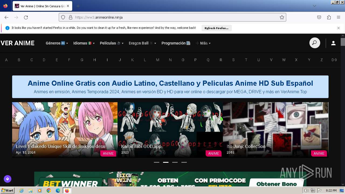Viewport: 345px width, 194px height.
Task: Expand the Idiomas dropdown menu
Action: pos(84,43)
